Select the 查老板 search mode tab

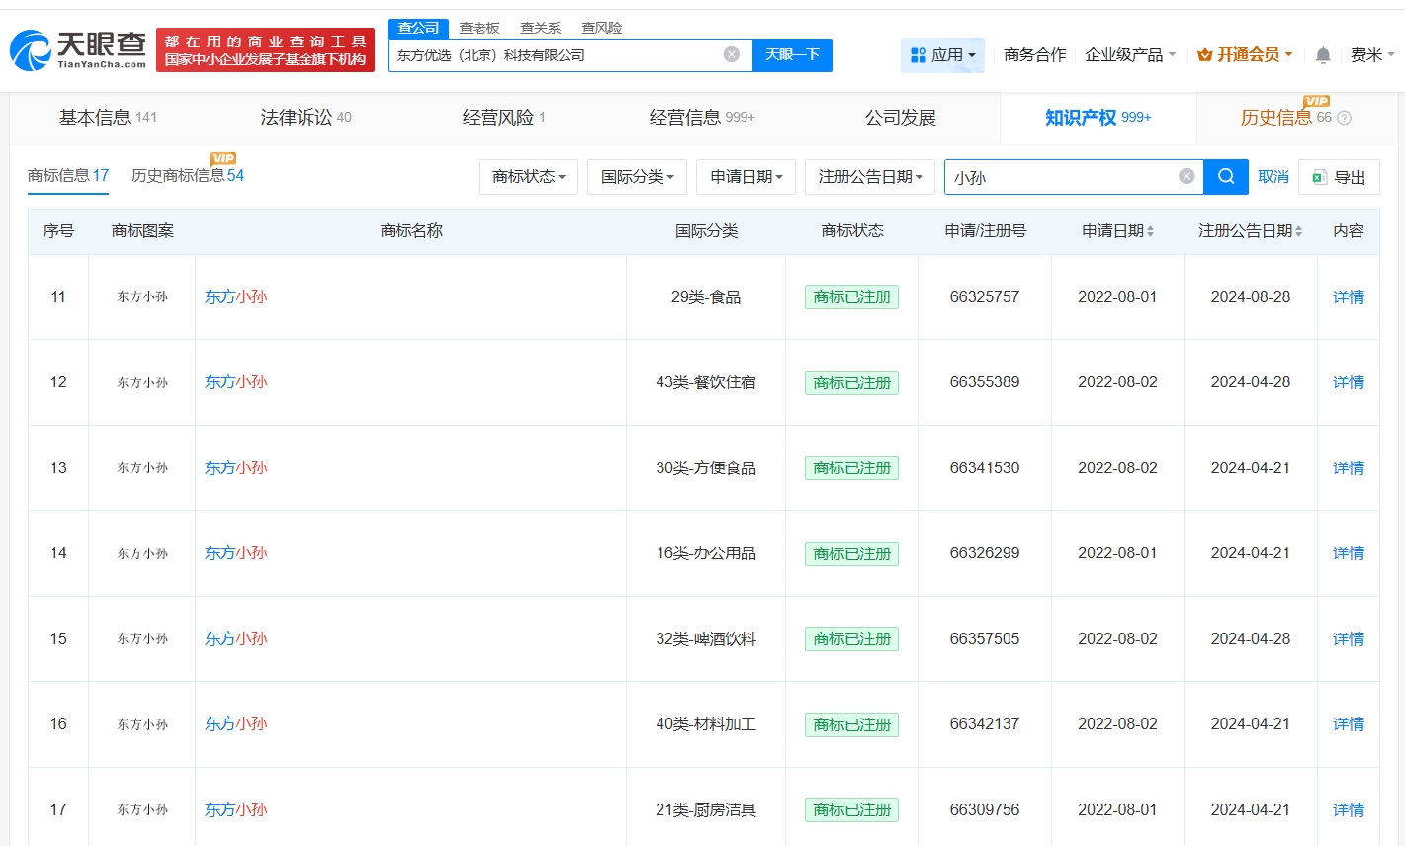click(x=480, y=28)
